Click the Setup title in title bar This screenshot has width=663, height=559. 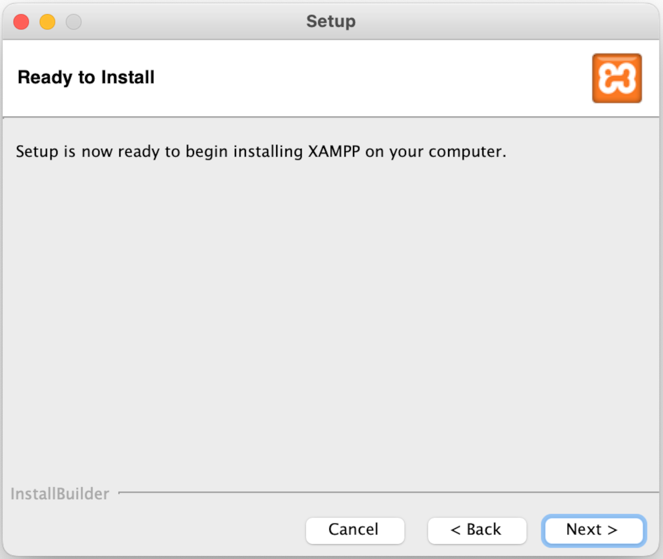click(x=331, y=22)
